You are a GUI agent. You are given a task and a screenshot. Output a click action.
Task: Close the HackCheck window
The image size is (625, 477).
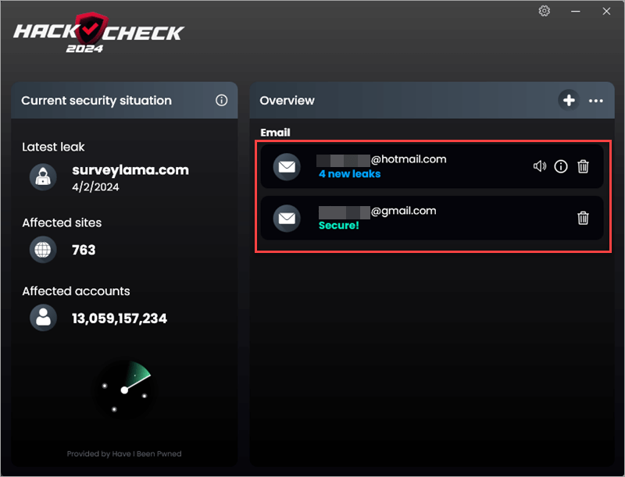tap(606, 11)
